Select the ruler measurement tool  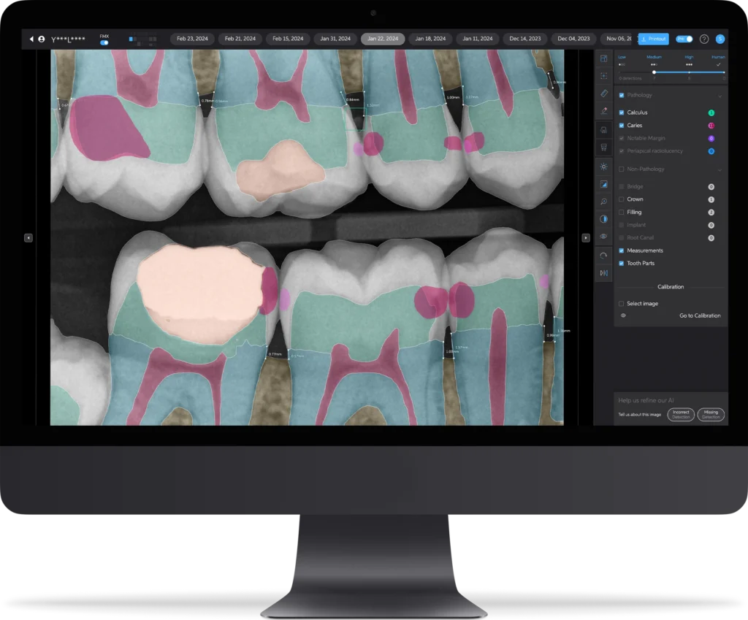[603, 93]
